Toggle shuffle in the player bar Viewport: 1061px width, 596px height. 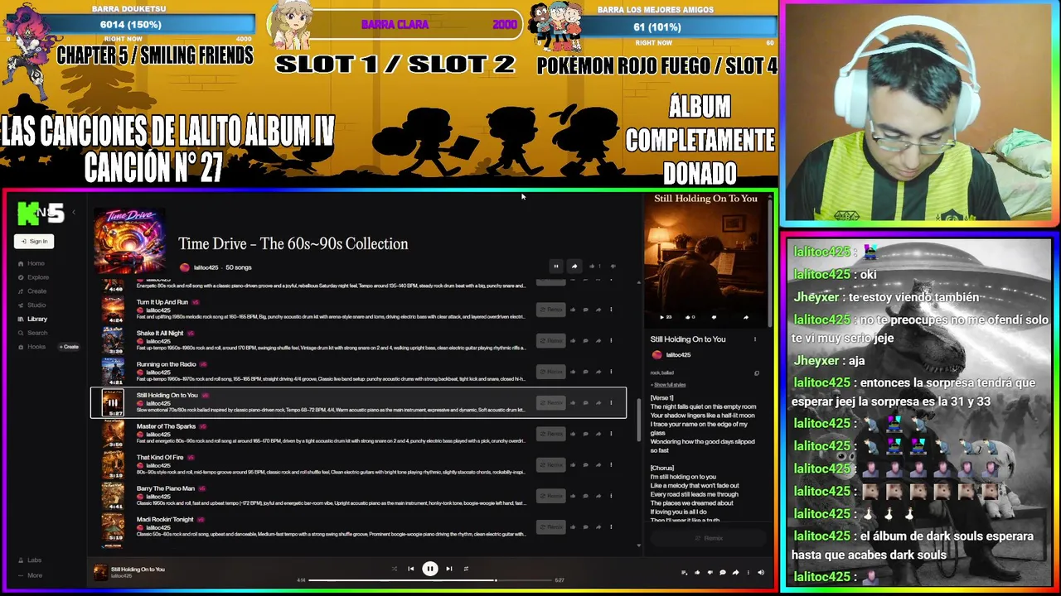(394, 569)
